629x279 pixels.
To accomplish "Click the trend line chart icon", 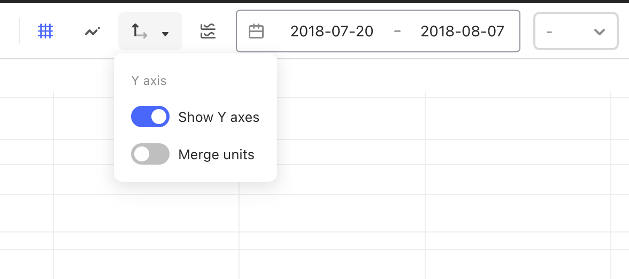I will [92, 31].
